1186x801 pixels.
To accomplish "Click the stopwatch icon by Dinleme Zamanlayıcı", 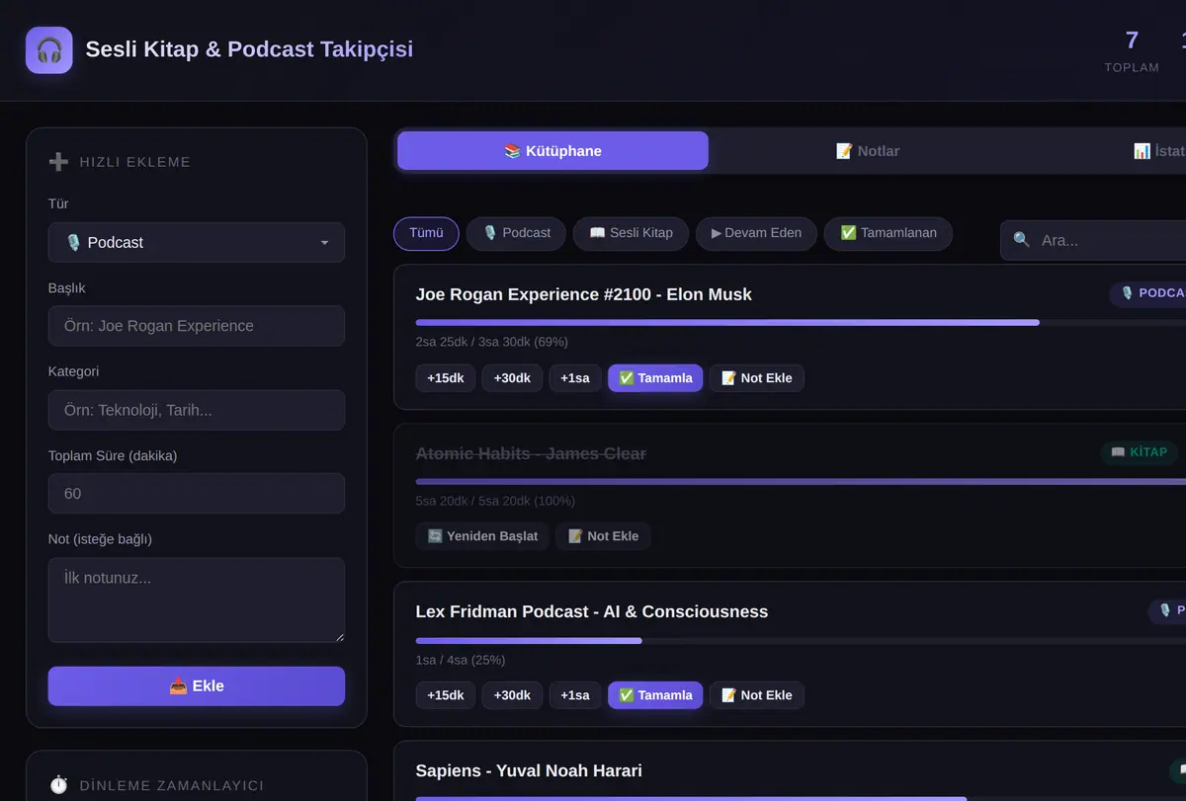I will pyautogui.click(x=59, y=785).
